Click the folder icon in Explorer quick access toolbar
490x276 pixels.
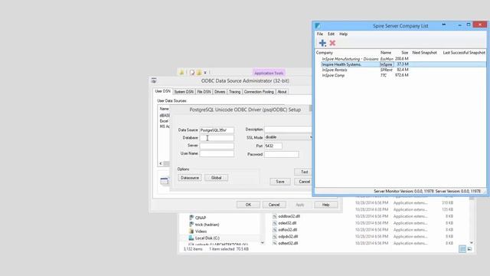coord(181,73)
